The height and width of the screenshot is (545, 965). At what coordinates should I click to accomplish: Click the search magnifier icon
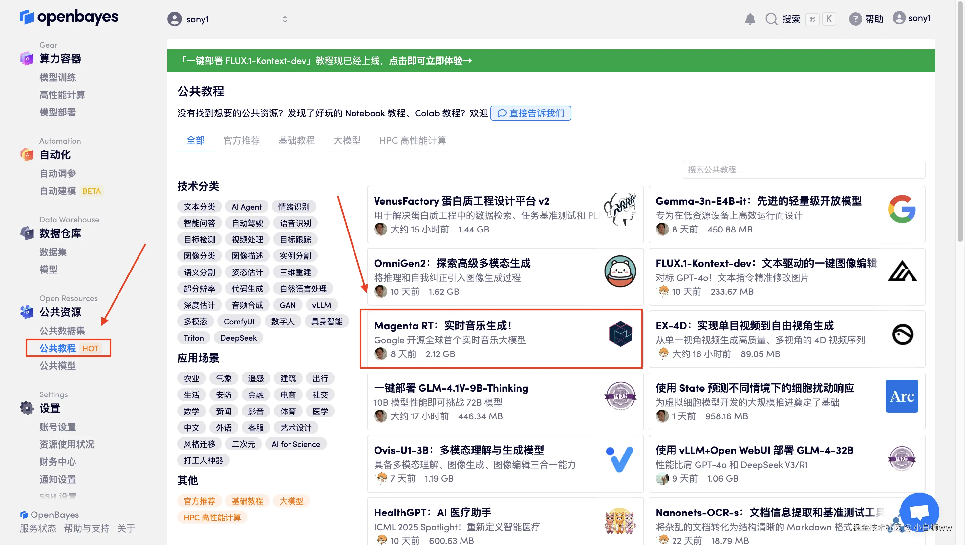771,19
